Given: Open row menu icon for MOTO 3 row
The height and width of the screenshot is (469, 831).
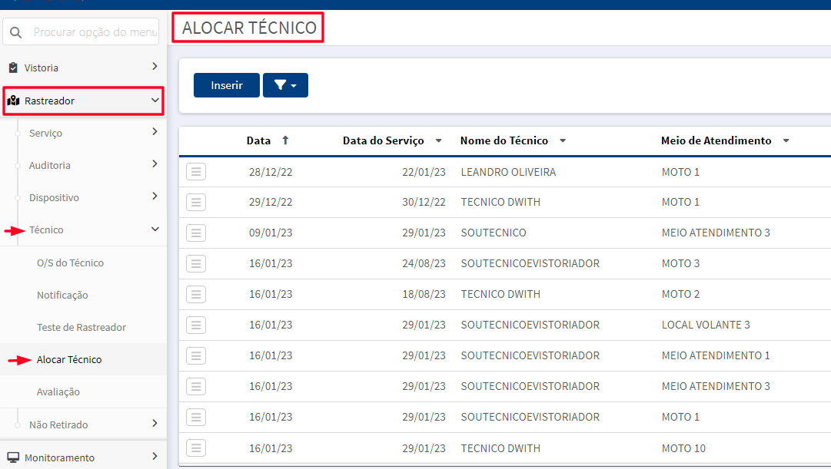Looking at the screenshot, I should (x=195, y=263).
